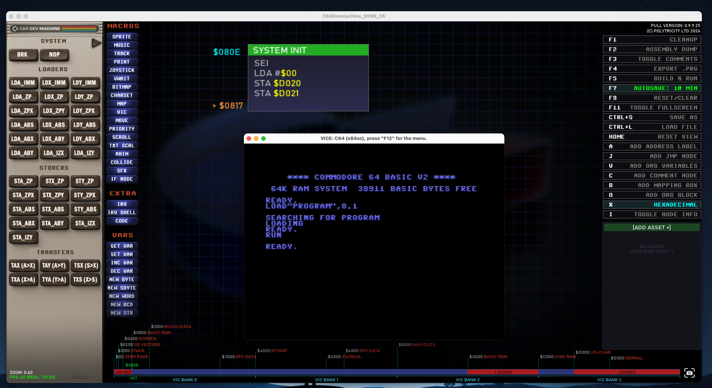Image resolution: width=712 pixels, height=388 pixels.
Task: Click GET VAR in Vars list
Action: (122, 246)
